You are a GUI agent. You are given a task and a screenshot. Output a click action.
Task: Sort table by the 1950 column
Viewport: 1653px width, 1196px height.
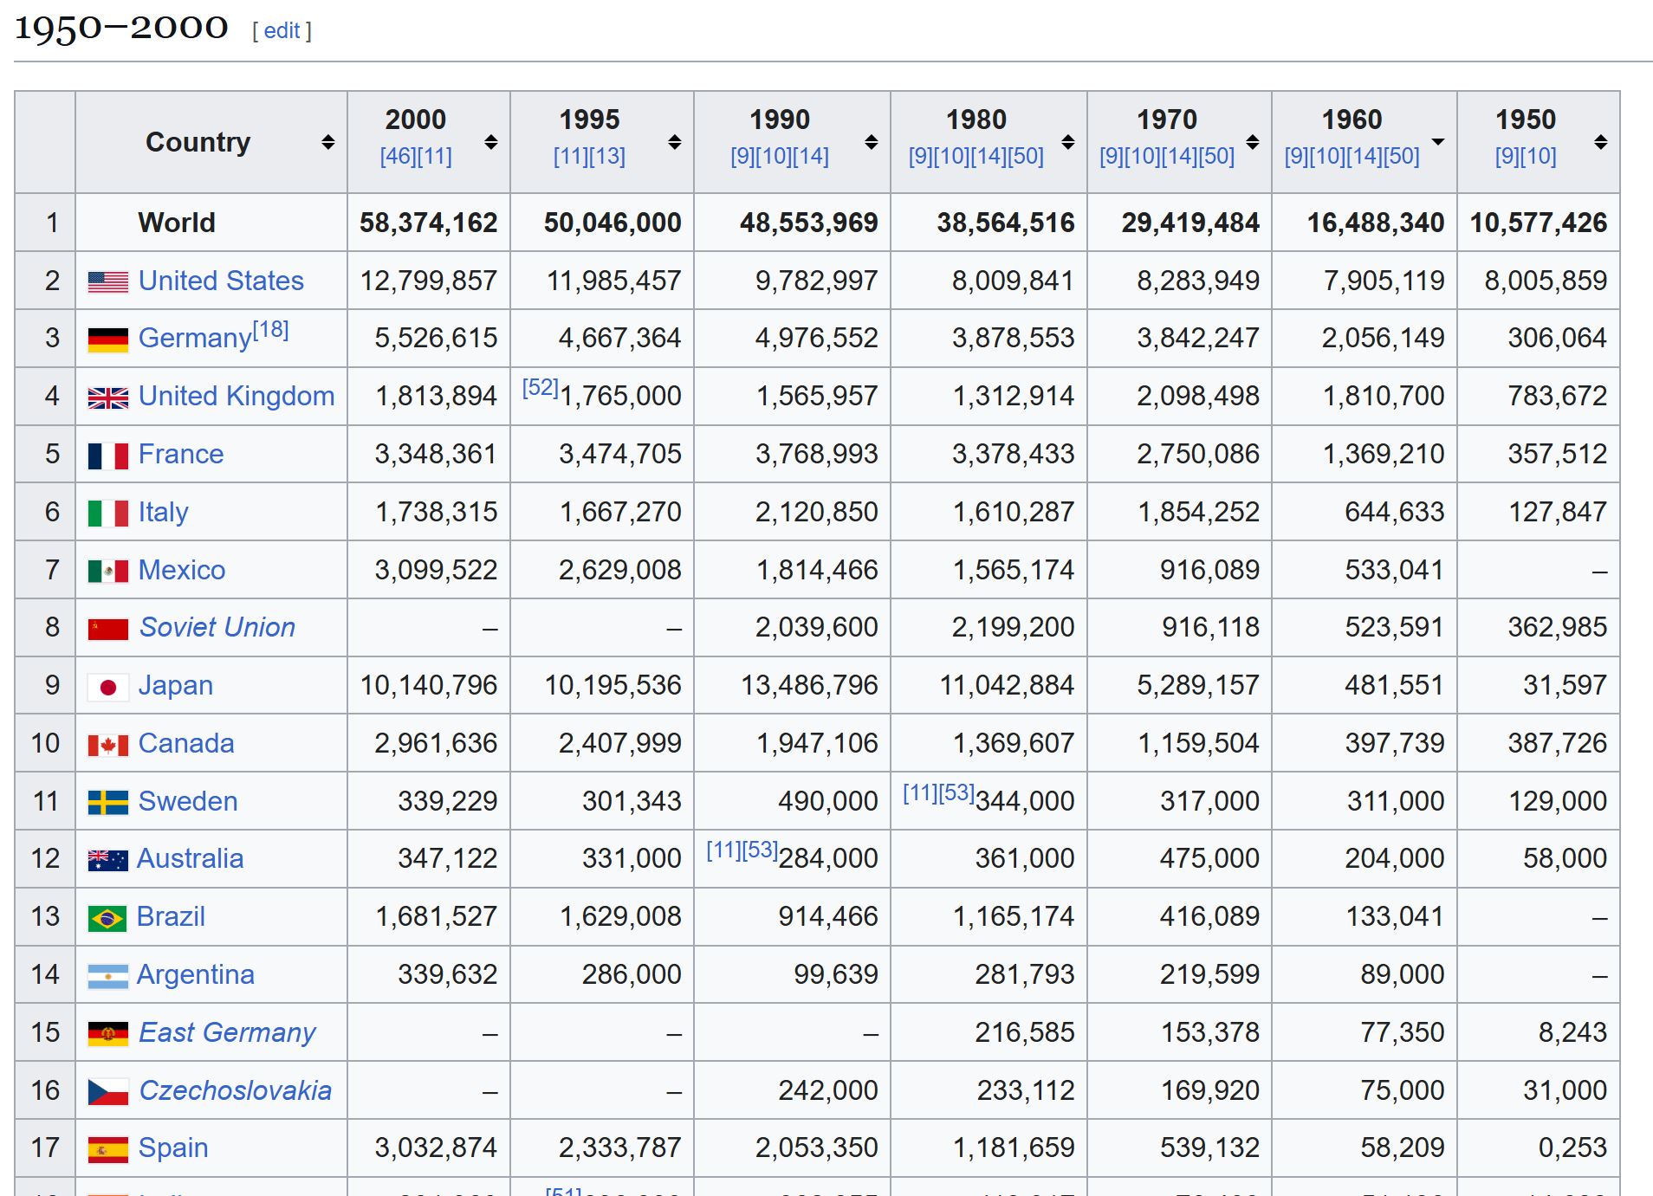click(x=1600, y=142)
